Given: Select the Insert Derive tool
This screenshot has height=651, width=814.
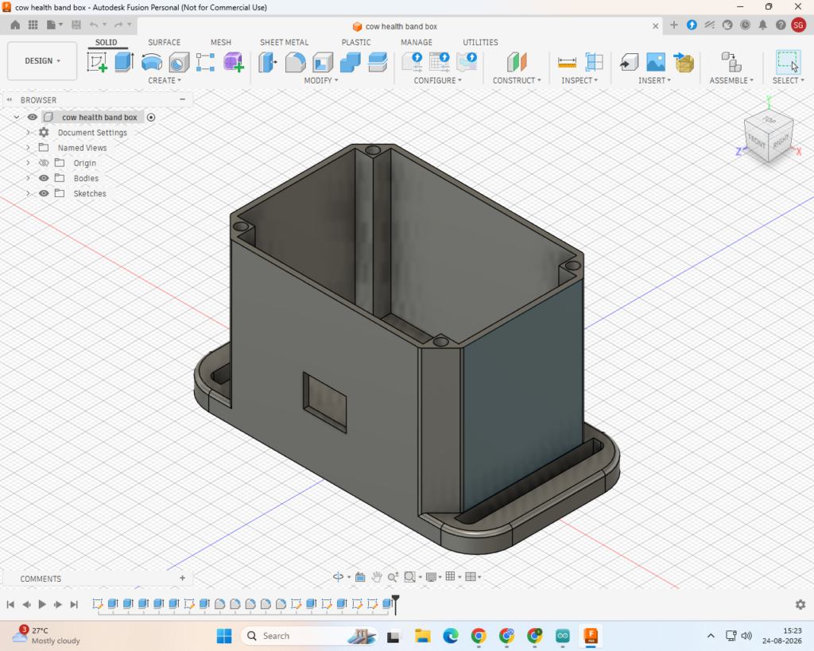Looking at the screenshot, I should pyautogui.click(x=630, y=62).
